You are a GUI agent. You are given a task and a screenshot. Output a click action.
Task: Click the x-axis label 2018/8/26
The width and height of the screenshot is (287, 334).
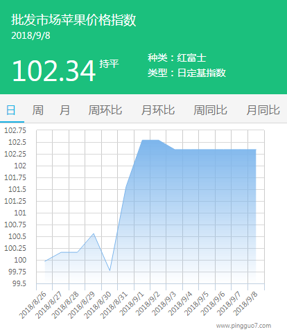click(x=33, y=305)
